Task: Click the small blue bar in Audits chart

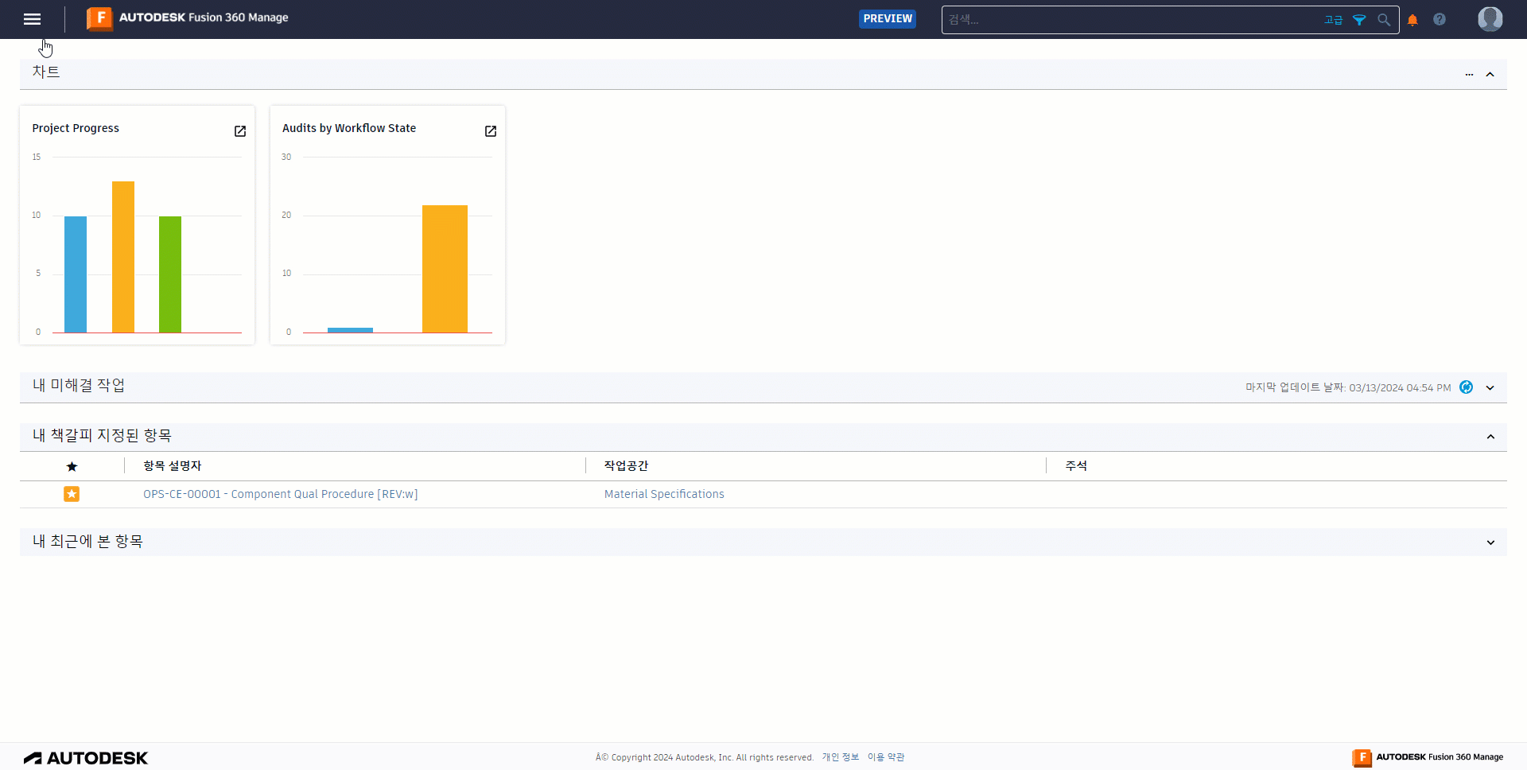Action: pos(350,330)
